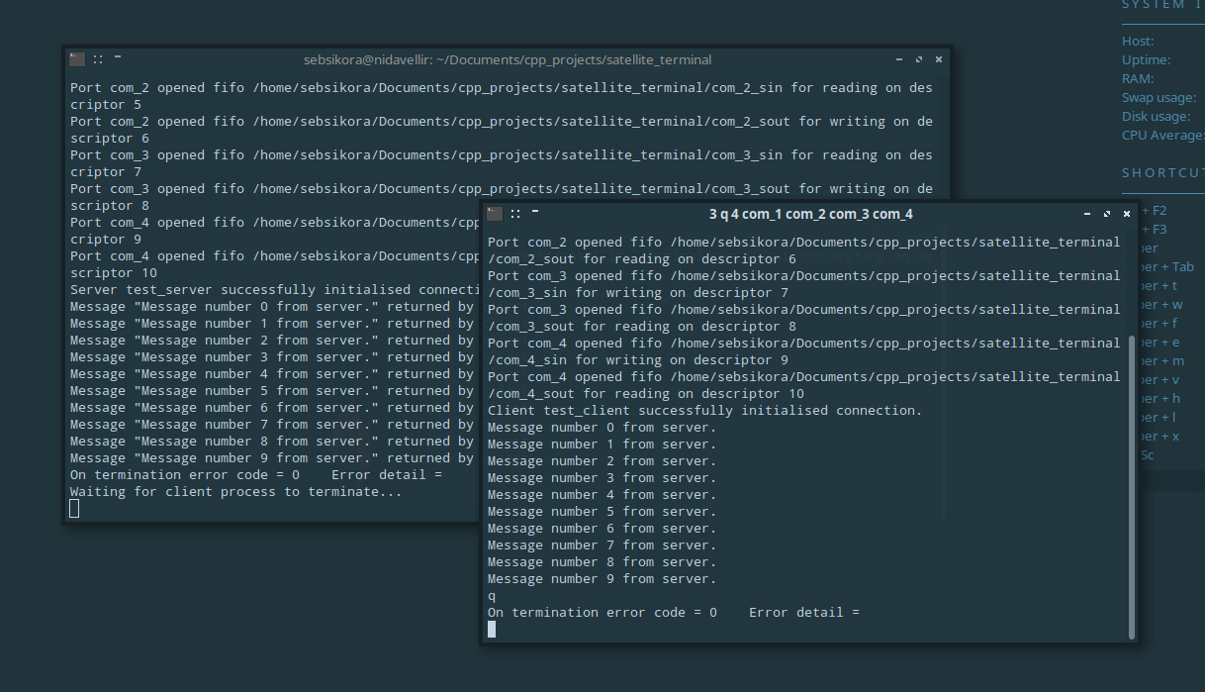Viewport: 1205px width, 692px height.
Task: Click server line 'Port com_3 opened fifo ... com_3_sout'
Action: (502, 196)
